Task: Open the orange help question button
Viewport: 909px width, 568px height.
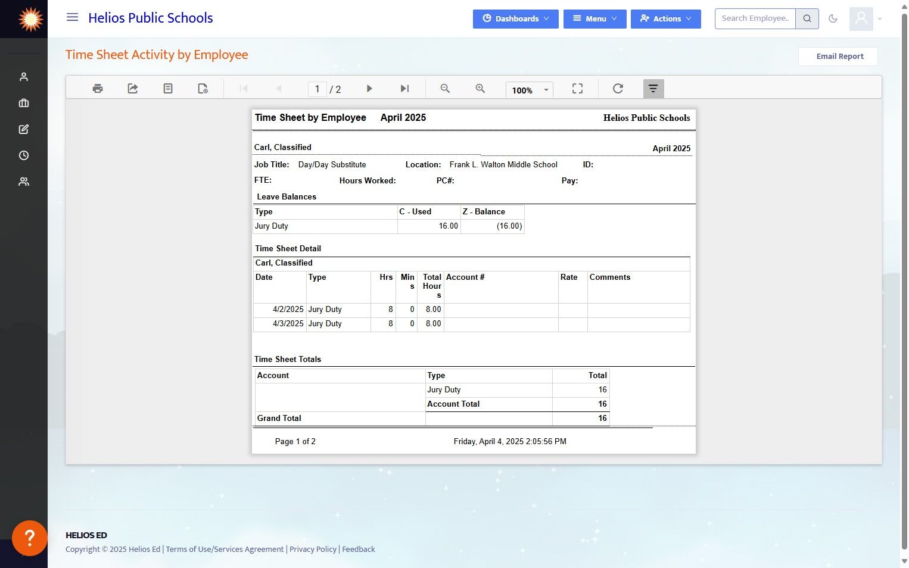Action: [29, 538]
